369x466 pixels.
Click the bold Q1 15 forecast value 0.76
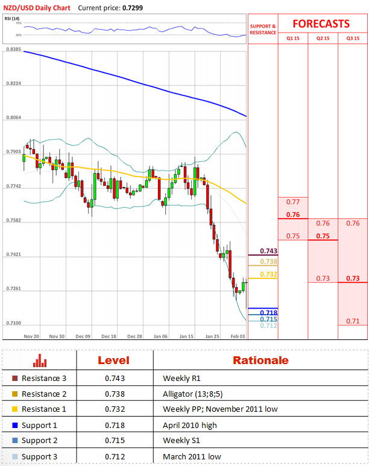click(293, 215)
